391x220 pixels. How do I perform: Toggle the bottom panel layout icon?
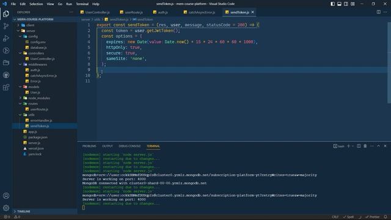click(340, 4)
